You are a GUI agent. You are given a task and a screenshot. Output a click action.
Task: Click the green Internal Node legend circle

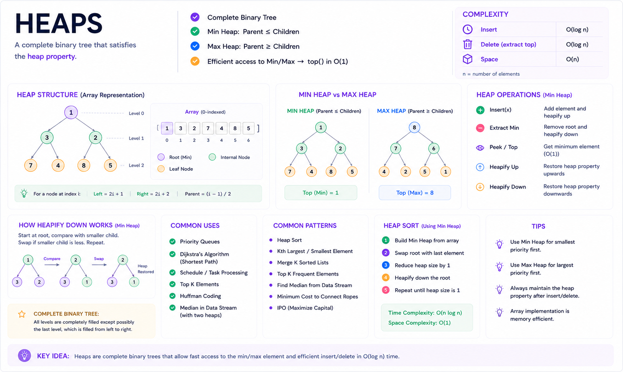212,157
